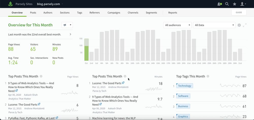254x120 pixels.
Task: Select the Business tag
Action: click(183, 106)
